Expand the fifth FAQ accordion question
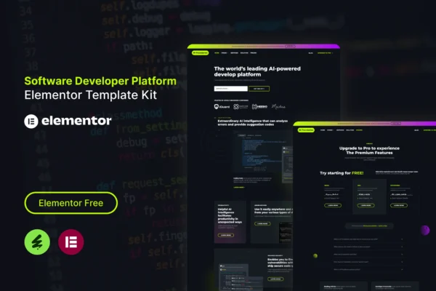The width and height of the screenshot is (436, 291). point(368,270)
